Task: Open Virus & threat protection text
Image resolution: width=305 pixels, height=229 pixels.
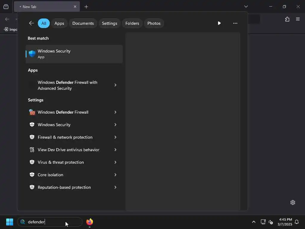Action: coord(61,162)
